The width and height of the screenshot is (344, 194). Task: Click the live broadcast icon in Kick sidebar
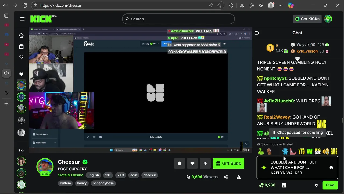(x=21, y=150)
